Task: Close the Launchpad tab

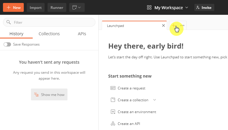Action: (x=163, y=26)
